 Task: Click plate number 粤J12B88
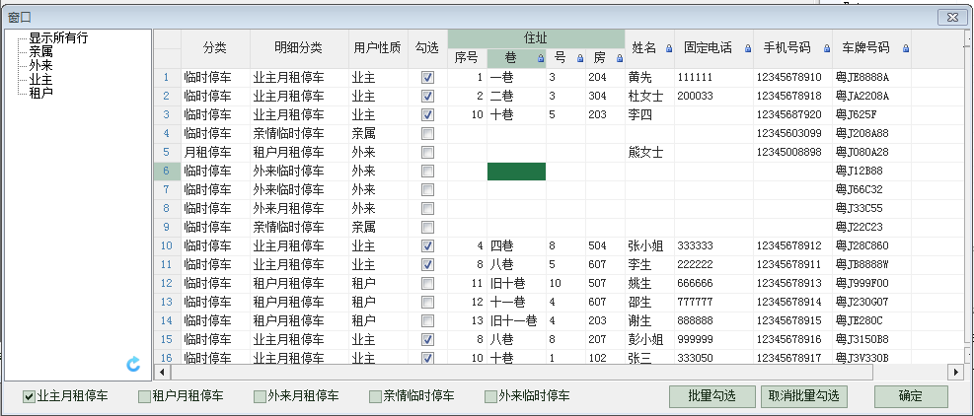click(860, 171)
